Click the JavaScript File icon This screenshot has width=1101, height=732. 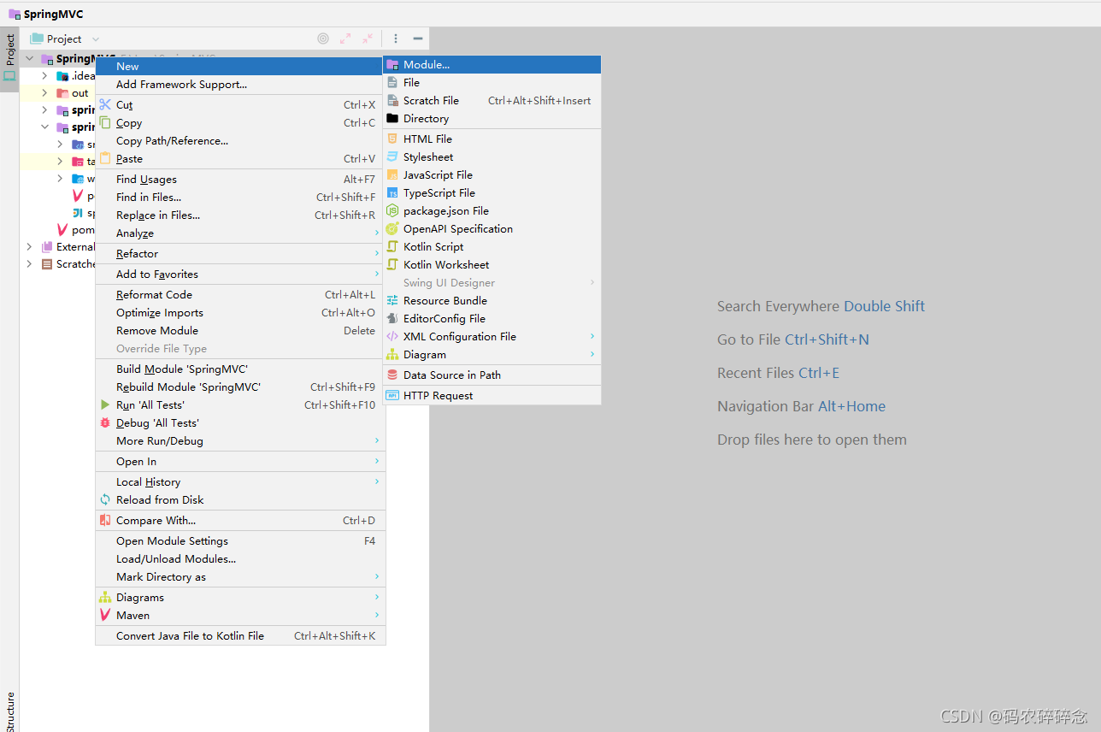click(392, 174)
